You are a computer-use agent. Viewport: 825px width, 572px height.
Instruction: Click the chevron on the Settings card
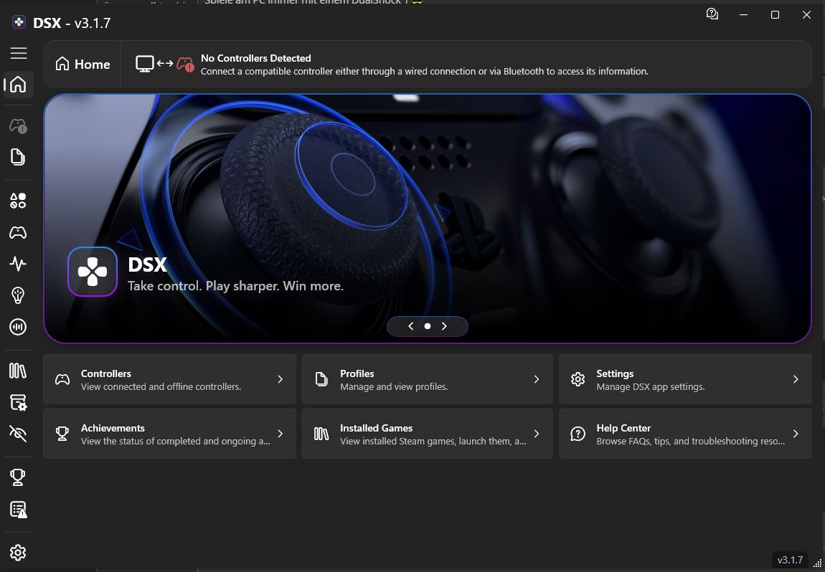point(796,379)
